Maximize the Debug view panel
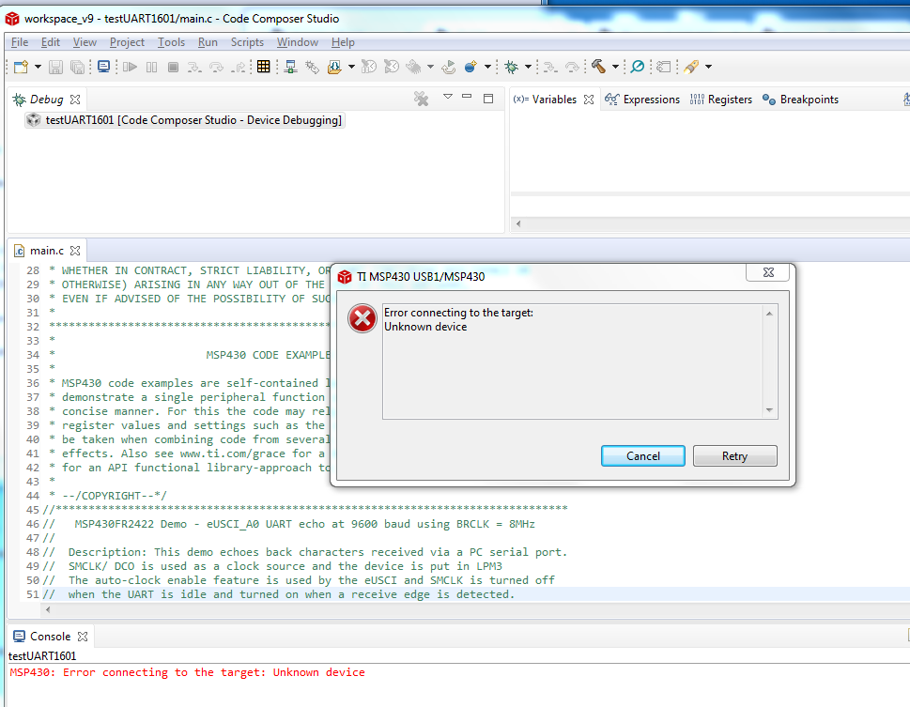Screen dimensions: 910x707 (x=488, y=99)
